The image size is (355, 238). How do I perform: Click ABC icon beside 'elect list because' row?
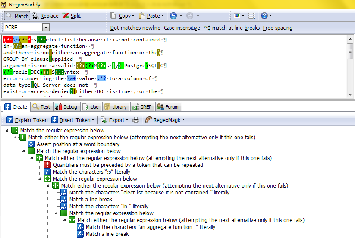tap(64, 193)
